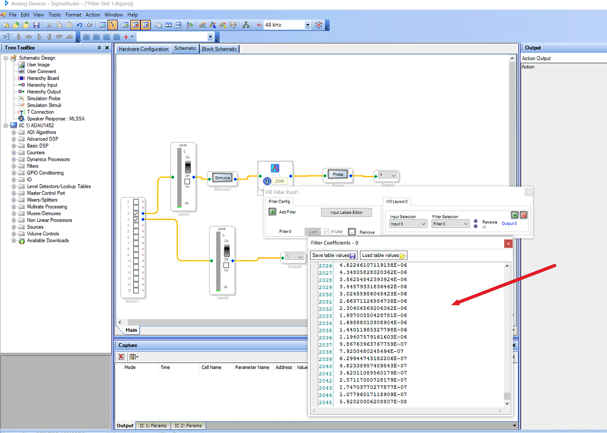Click the Level2 level meter bar
Viewport: 607px width, 433px height.
click(x=219, y=261)
